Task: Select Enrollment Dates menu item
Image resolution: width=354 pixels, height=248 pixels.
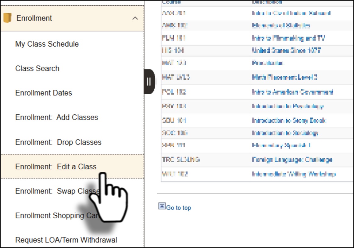Action: (x=44, y=93)
